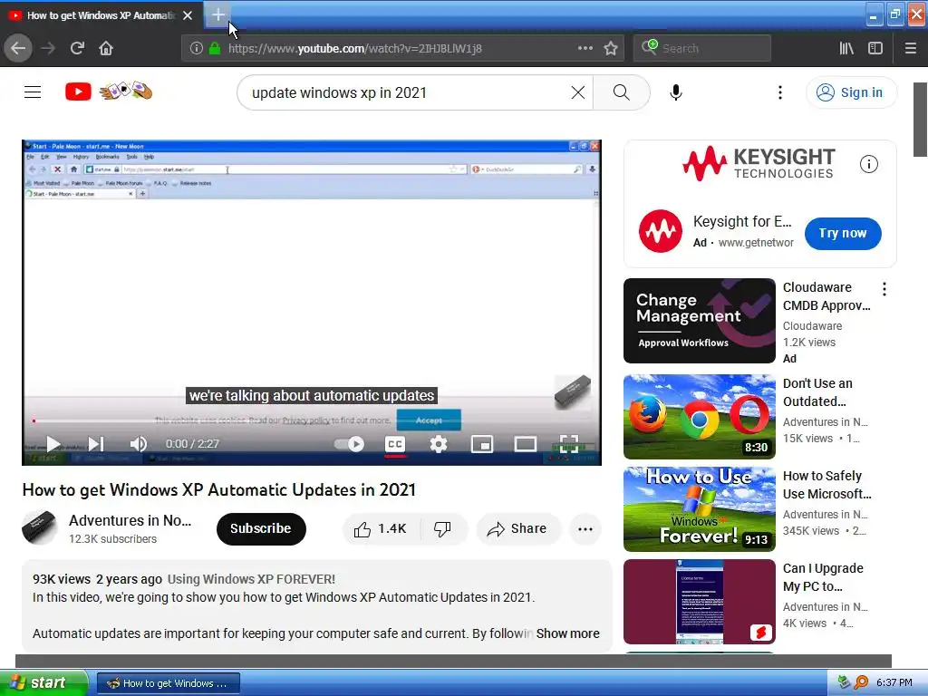
Task: Open page actions three-dot menu
Action: pos(585,48)
